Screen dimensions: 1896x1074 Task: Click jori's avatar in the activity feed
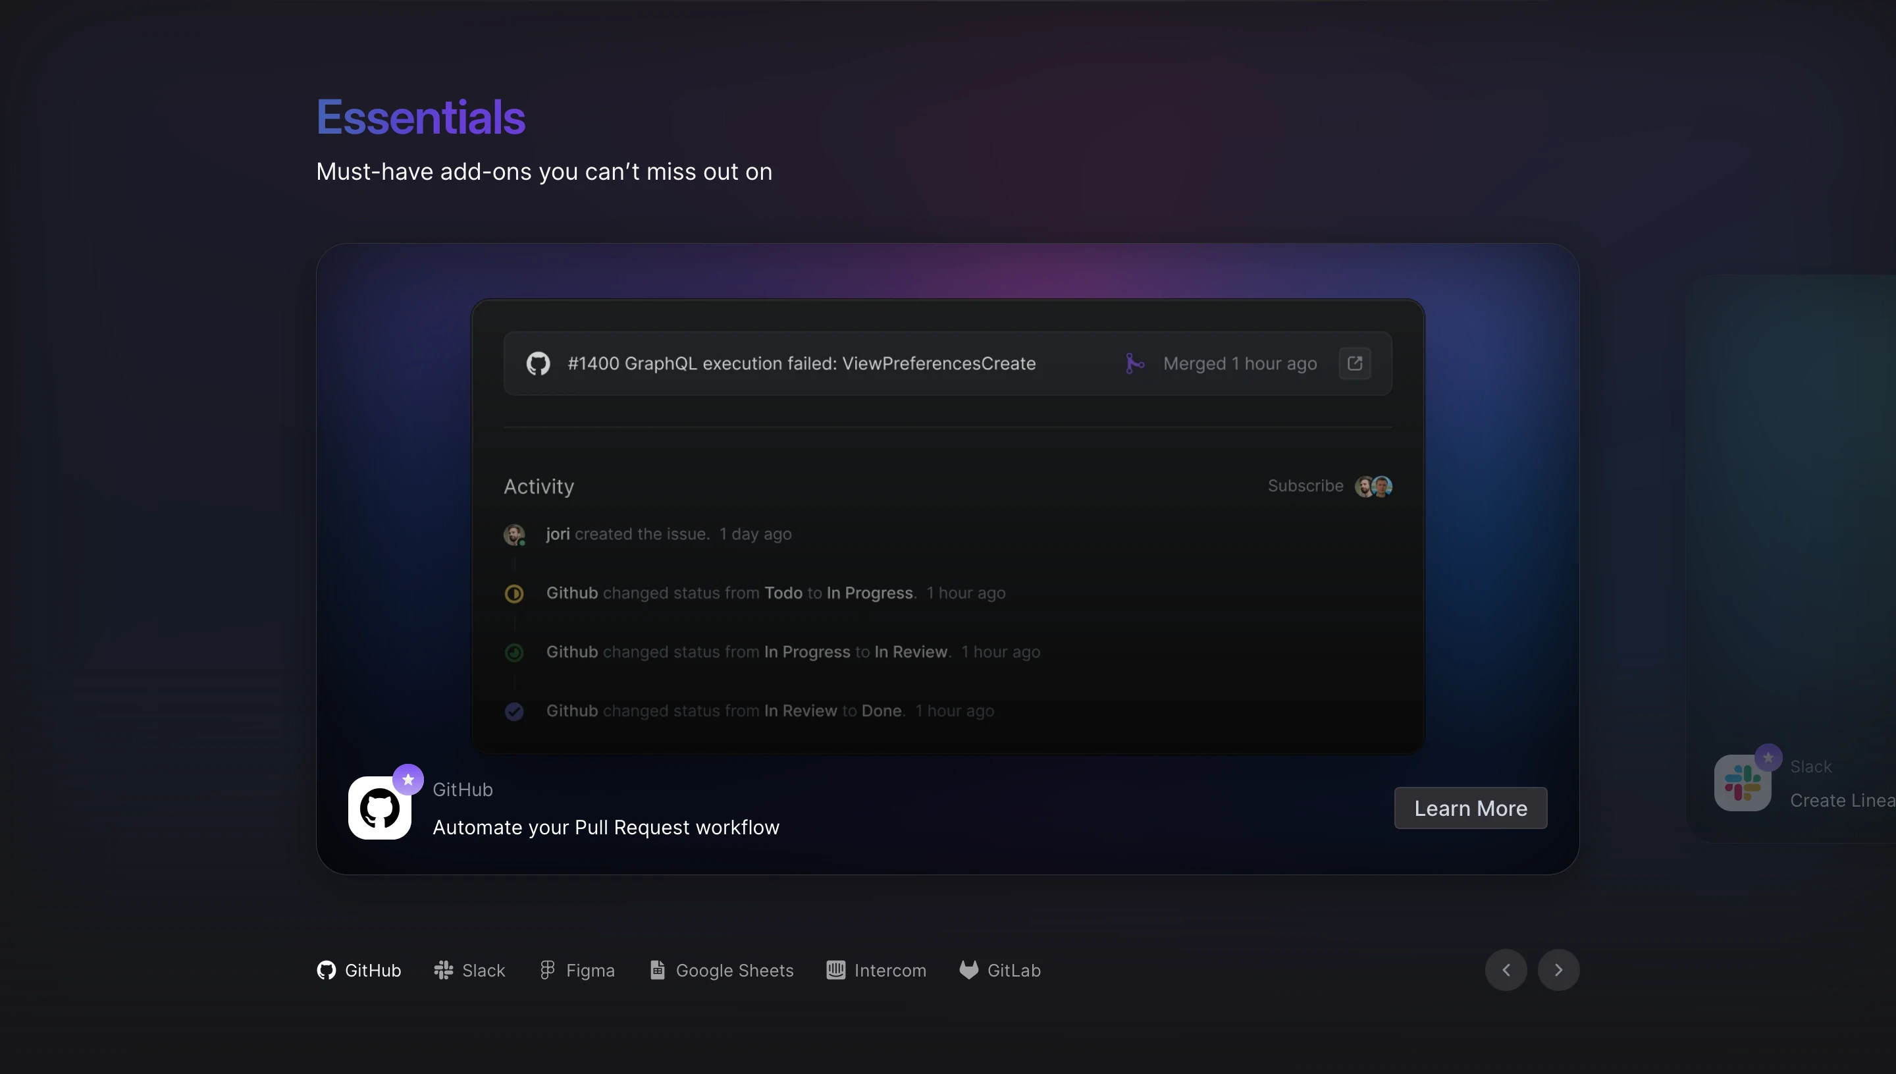pos(514,534)
